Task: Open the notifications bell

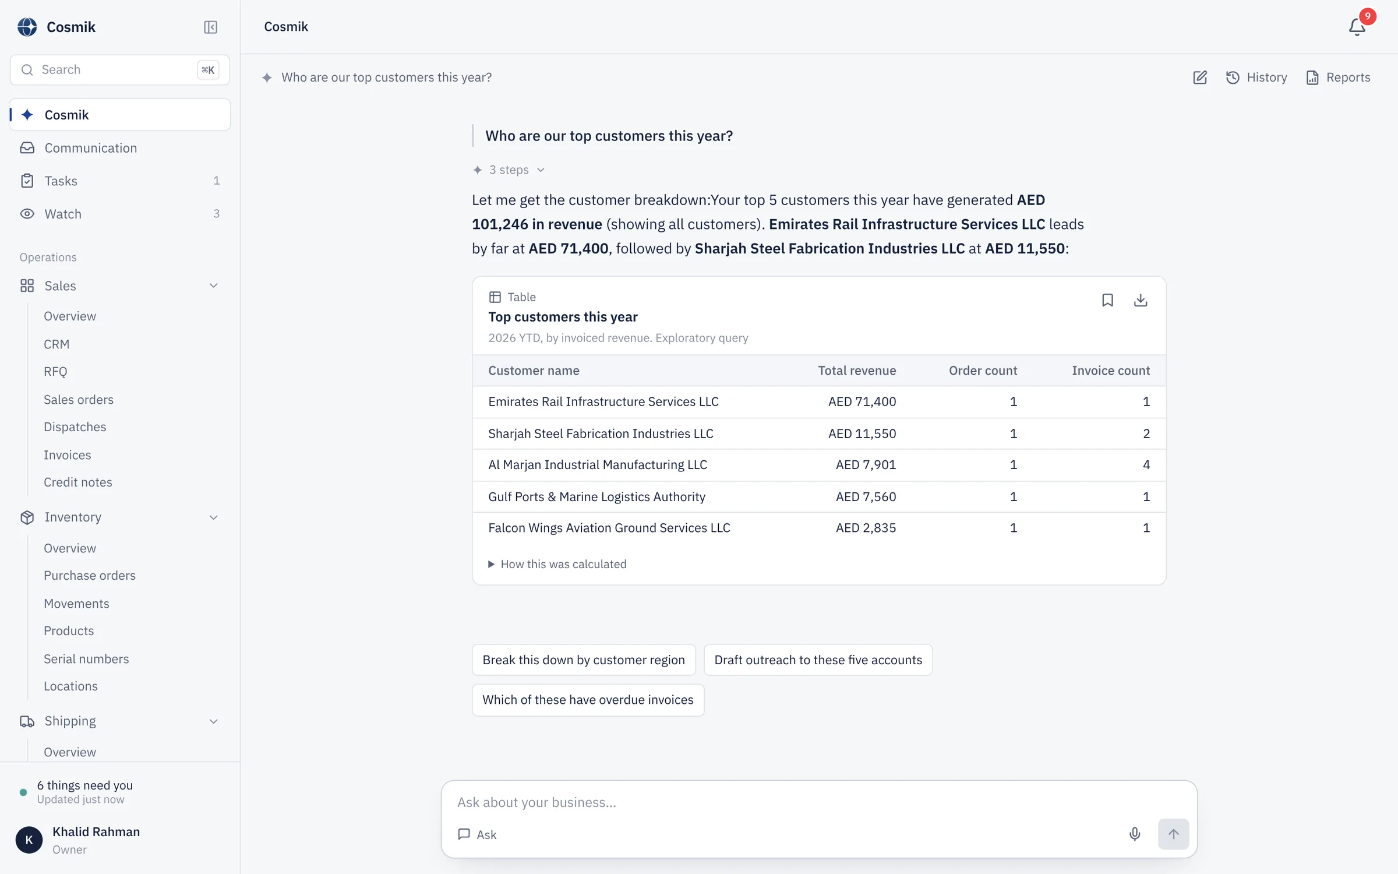Action: point(1357,27)
